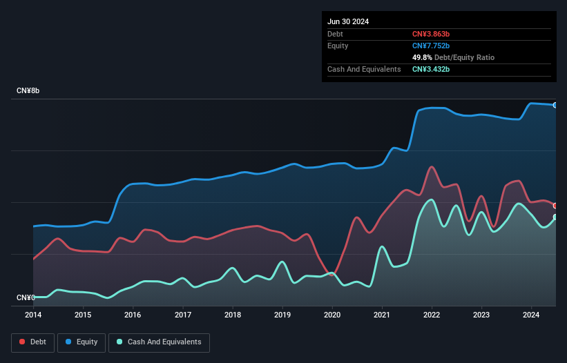Click the 2019 x-axis label
This screenshot has height=363, width=567.
click(x=282, y=315)
